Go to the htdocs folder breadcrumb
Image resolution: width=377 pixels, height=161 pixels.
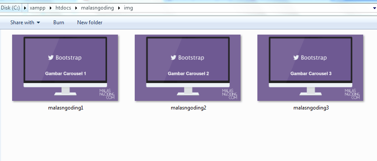(63, 8)
